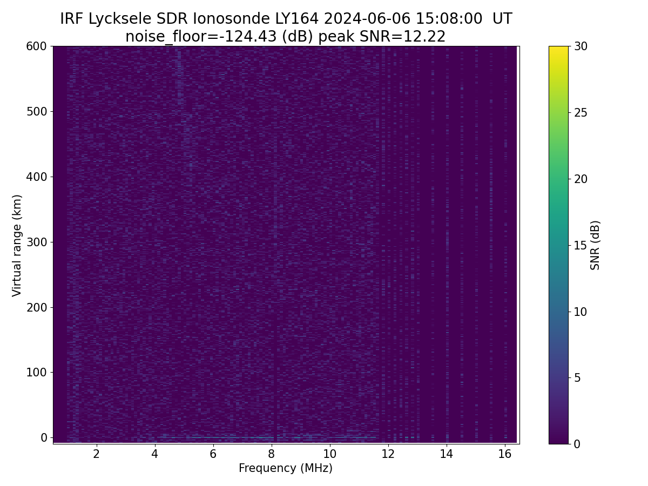Image resolution: width=648 pixels, height=486 pixels.
Task: Click the Frequency (MHz) axis label
Action: [x=286, y=468]
